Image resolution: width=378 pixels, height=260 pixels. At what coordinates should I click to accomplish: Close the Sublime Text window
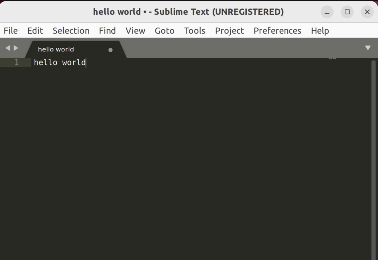367,12
